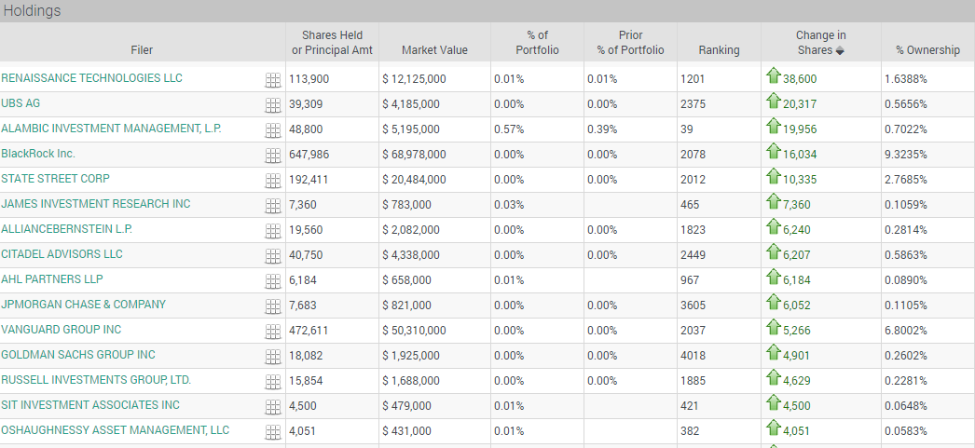
Task: Select prior portfolio value 0.39%
Action: (x=602, y=129)
